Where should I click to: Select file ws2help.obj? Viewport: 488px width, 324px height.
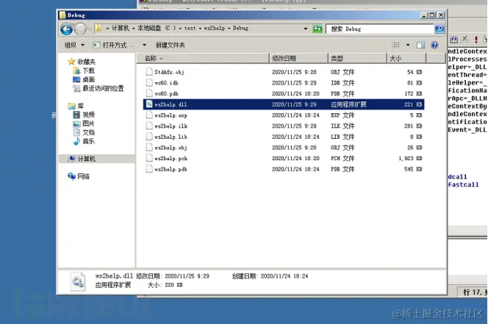pos(171,148)
